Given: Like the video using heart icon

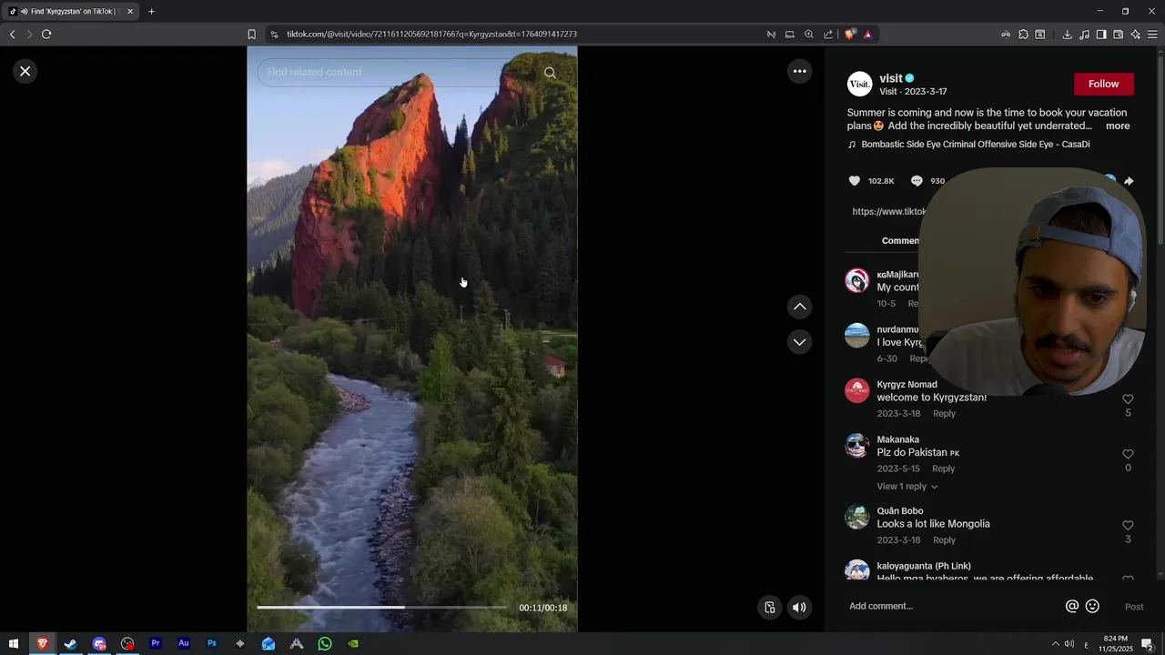Looking at the screenshot, I should [854, 181].
